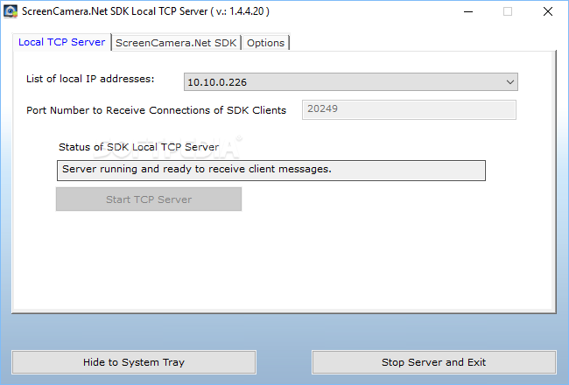Click the 'List of local IP addresses:' label
Screen dimensions: 569x385
90,79
